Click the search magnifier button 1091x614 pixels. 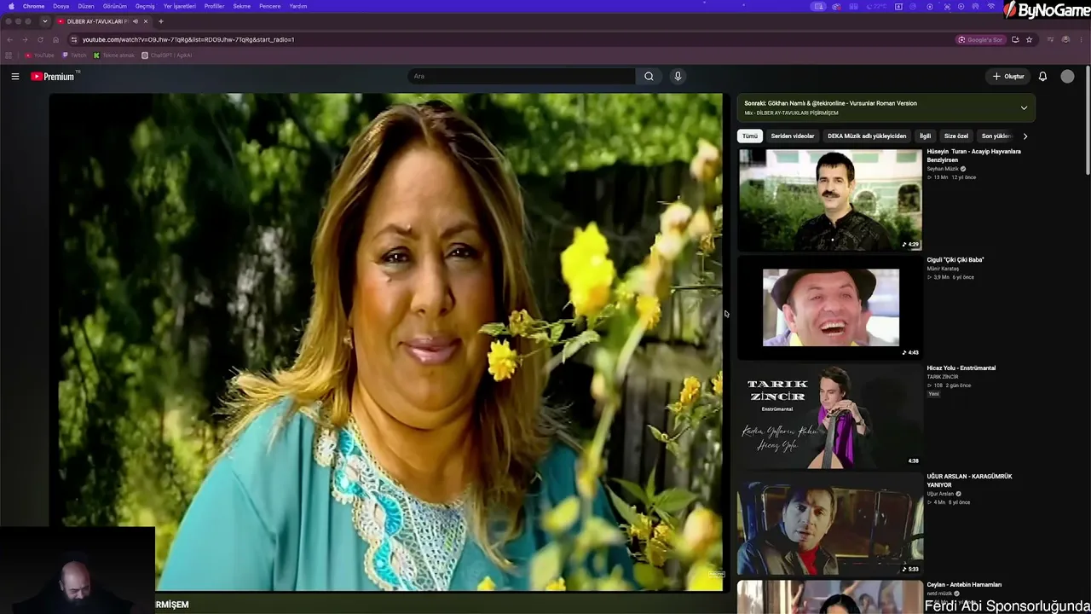(x=649, y=77)
